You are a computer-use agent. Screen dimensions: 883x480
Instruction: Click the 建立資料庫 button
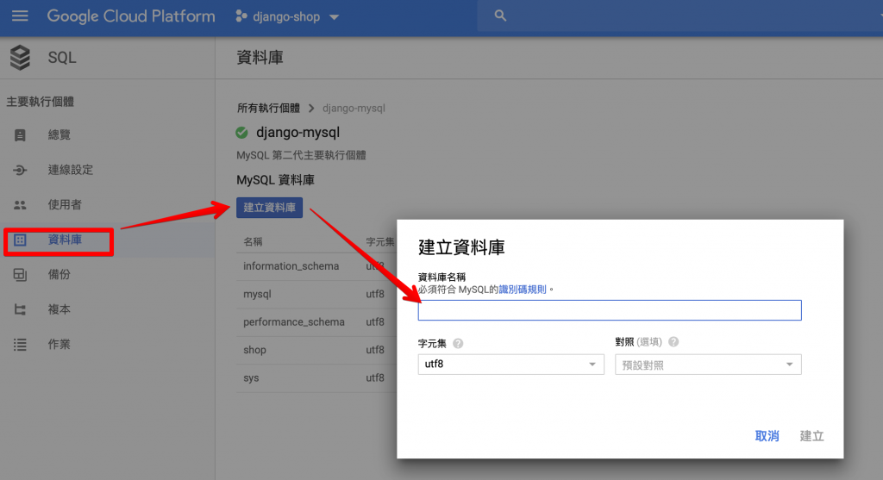269,208
